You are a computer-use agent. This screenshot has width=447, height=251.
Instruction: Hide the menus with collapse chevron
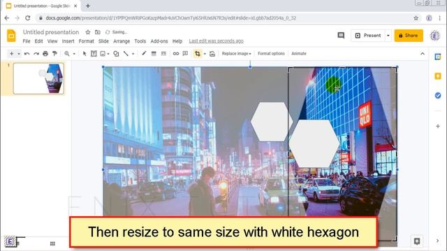[423, 54]
